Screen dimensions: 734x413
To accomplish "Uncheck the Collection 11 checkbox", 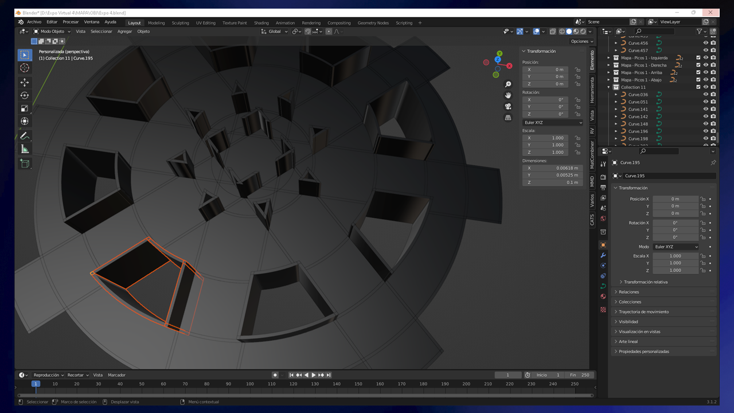I will click(699, 87).
